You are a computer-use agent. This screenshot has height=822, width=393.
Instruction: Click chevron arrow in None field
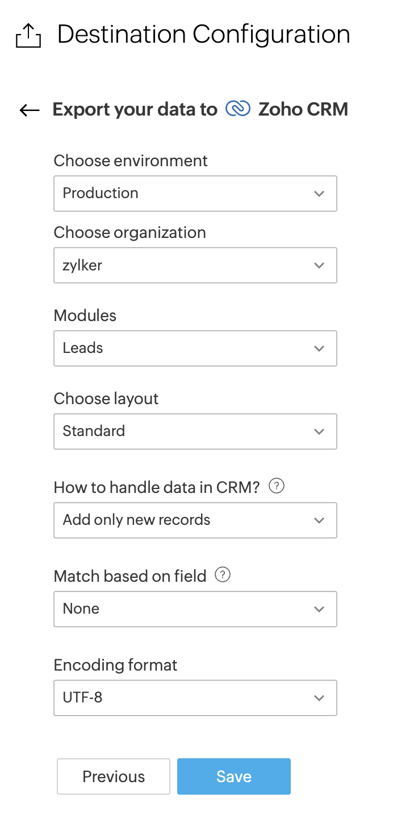[x=319, y=610]
